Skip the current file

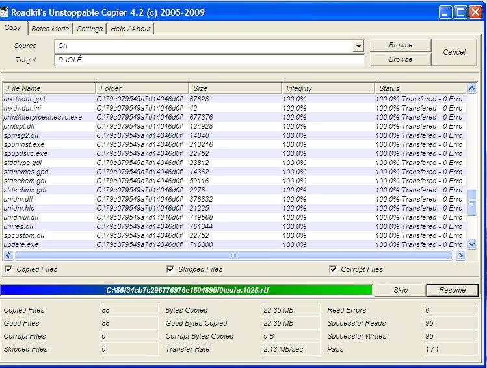point(401,290)
